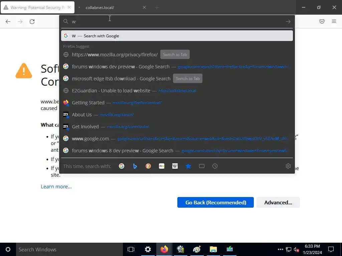This screenshot has width=342, height=256.
Task: Open the Save to Pocket icon
Action: [x=322, y=21]
